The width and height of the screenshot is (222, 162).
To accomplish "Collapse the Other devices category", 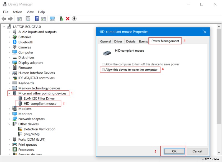I will point(9,124).
